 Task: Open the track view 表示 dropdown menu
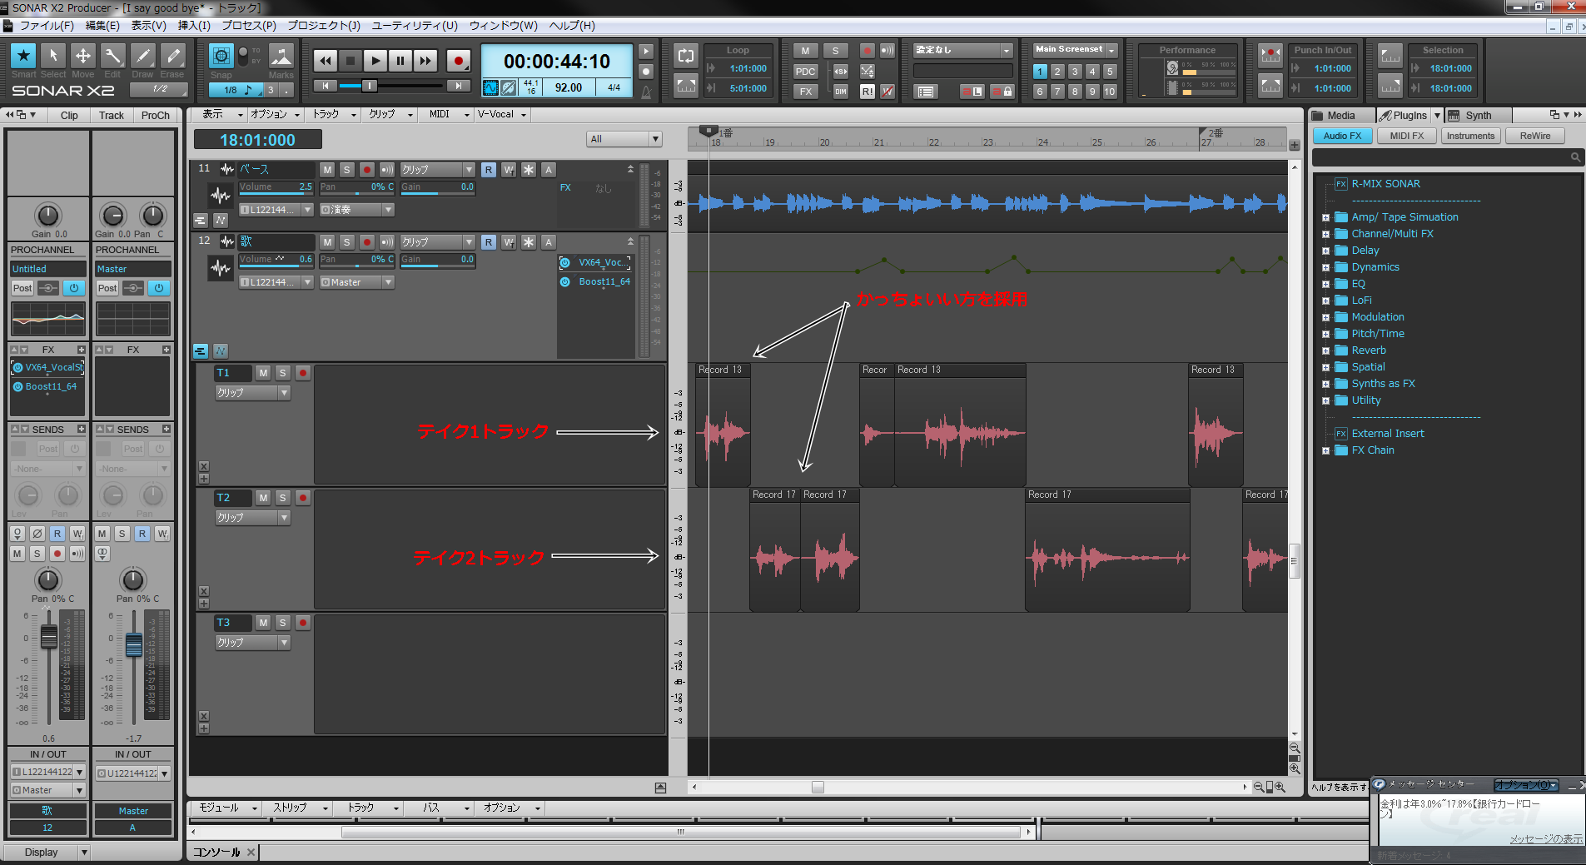click(x=222, y=115)
